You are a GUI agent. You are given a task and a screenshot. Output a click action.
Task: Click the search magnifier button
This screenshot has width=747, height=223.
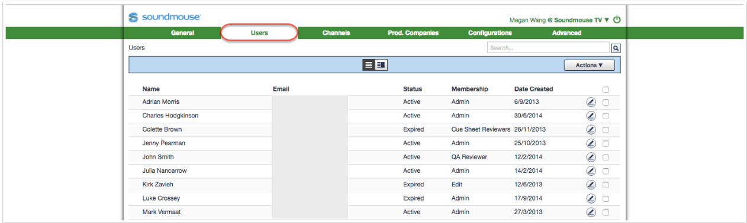tap(616, 48)
